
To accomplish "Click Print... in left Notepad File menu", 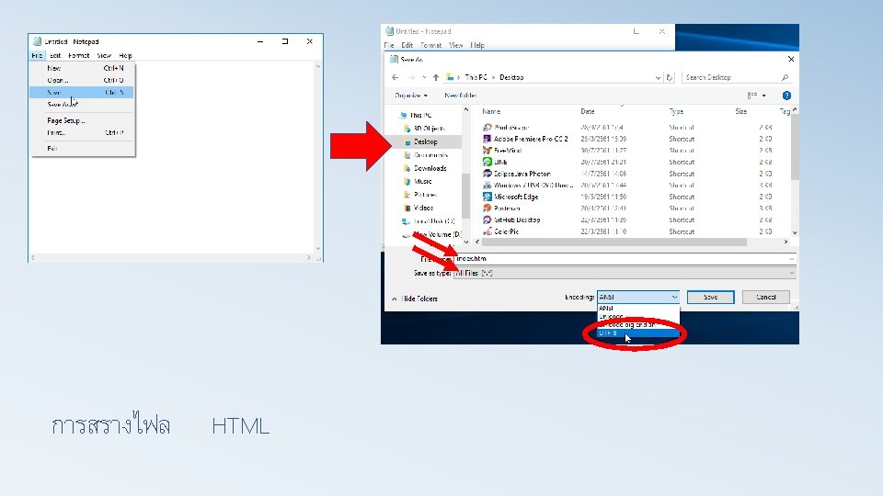I will 82,132.
